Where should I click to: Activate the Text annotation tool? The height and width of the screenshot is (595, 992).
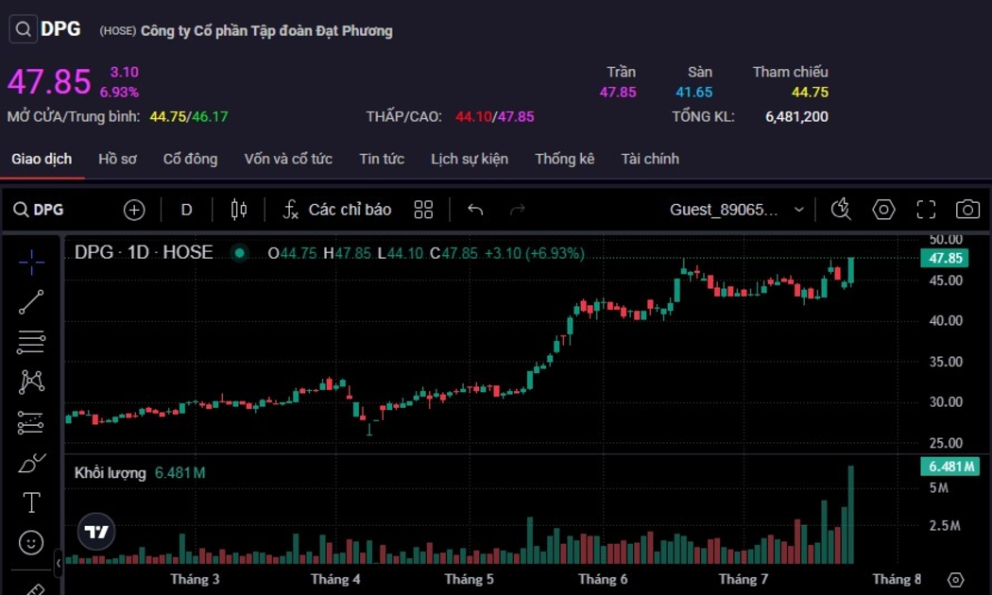click(31, 502)
